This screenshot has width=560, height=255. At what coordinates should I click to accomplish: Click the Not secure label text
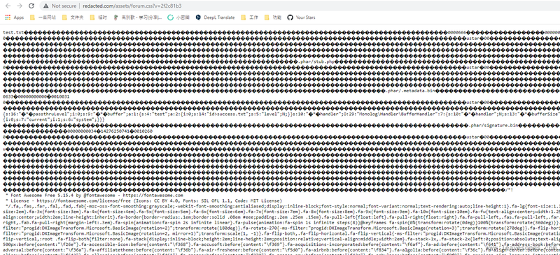pyautogui.click(x=64, y=6)
